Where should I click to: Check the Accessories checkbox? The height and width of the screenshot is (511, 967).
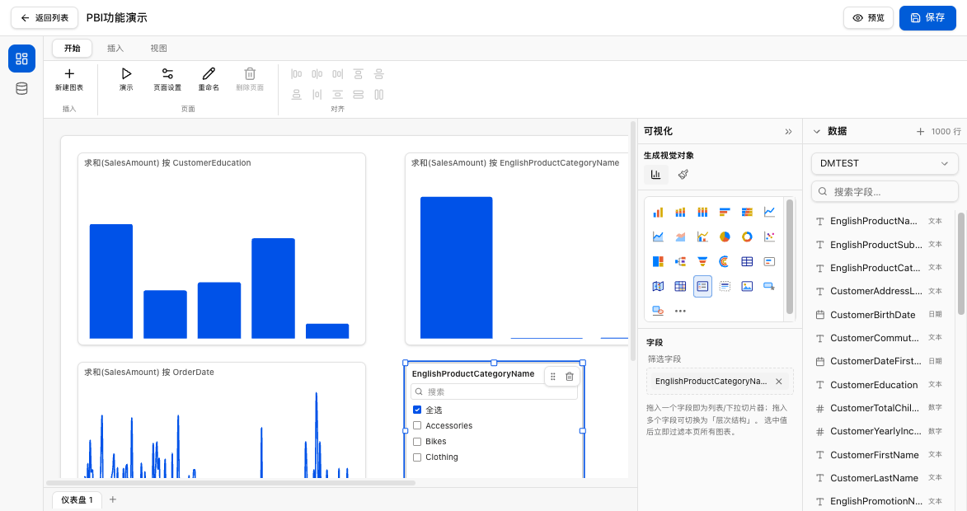click(x=417, y=425)
